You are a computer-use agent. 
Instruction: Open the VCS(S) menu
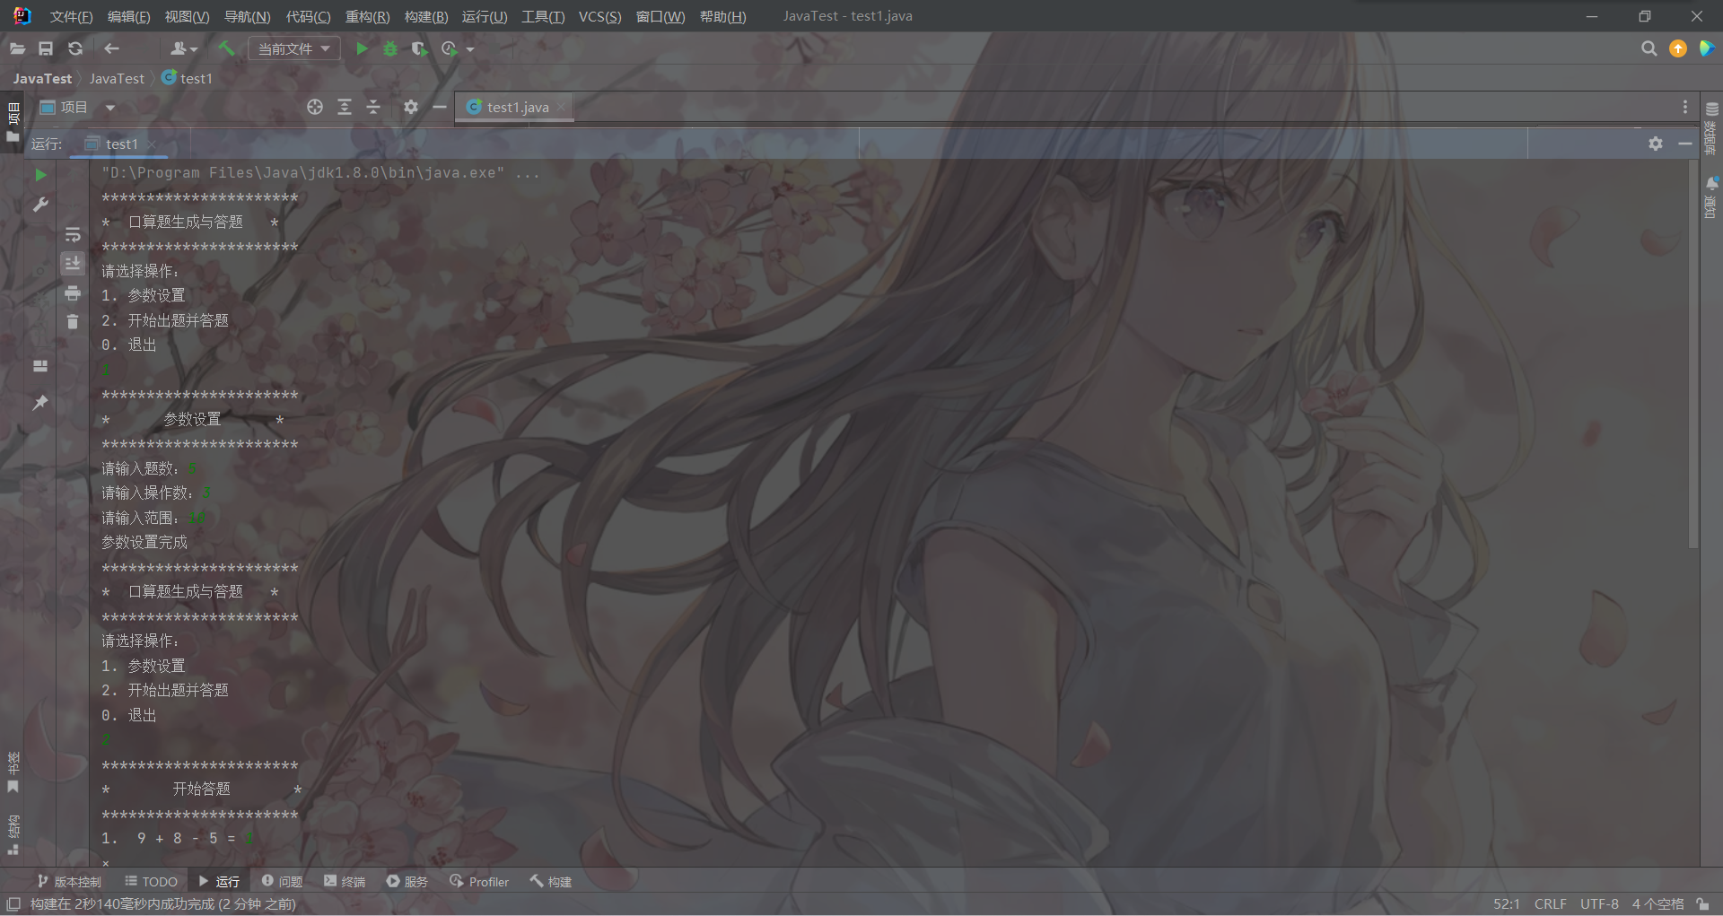click(599, 17)
